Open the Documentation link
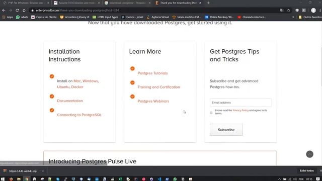The width and height of the screenshot is (322, 181). click(70, 101)
